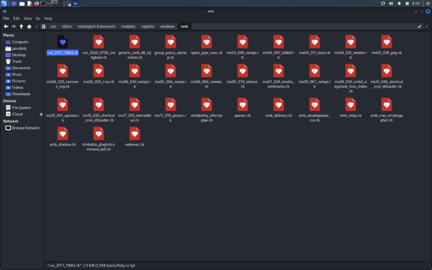432x270 pixels.
Task: Open the View menu
Action: (28, 18)
